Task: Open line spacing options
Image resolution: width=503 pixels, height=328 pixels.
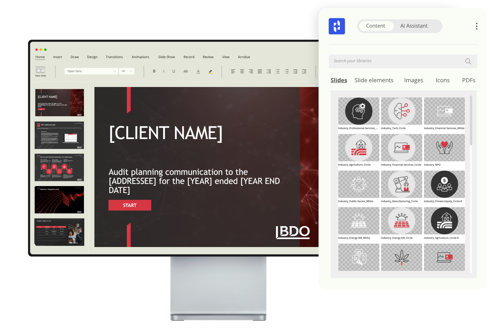Action: point(269,71)
